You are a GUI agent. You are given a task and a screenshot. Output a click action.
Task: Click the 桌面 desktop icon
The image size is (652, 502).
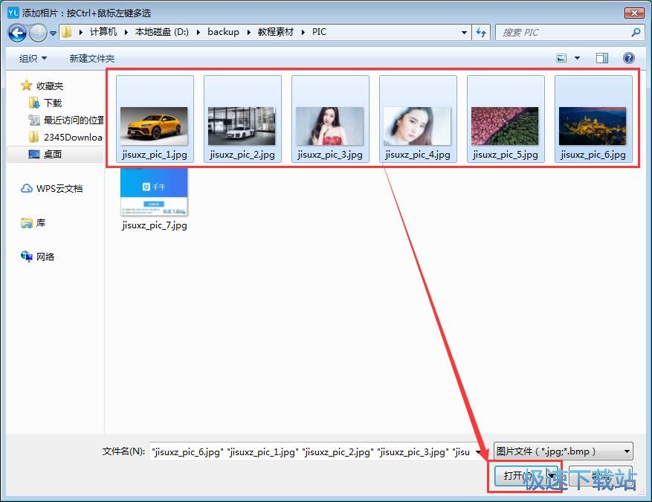click(x=34, y=154)
